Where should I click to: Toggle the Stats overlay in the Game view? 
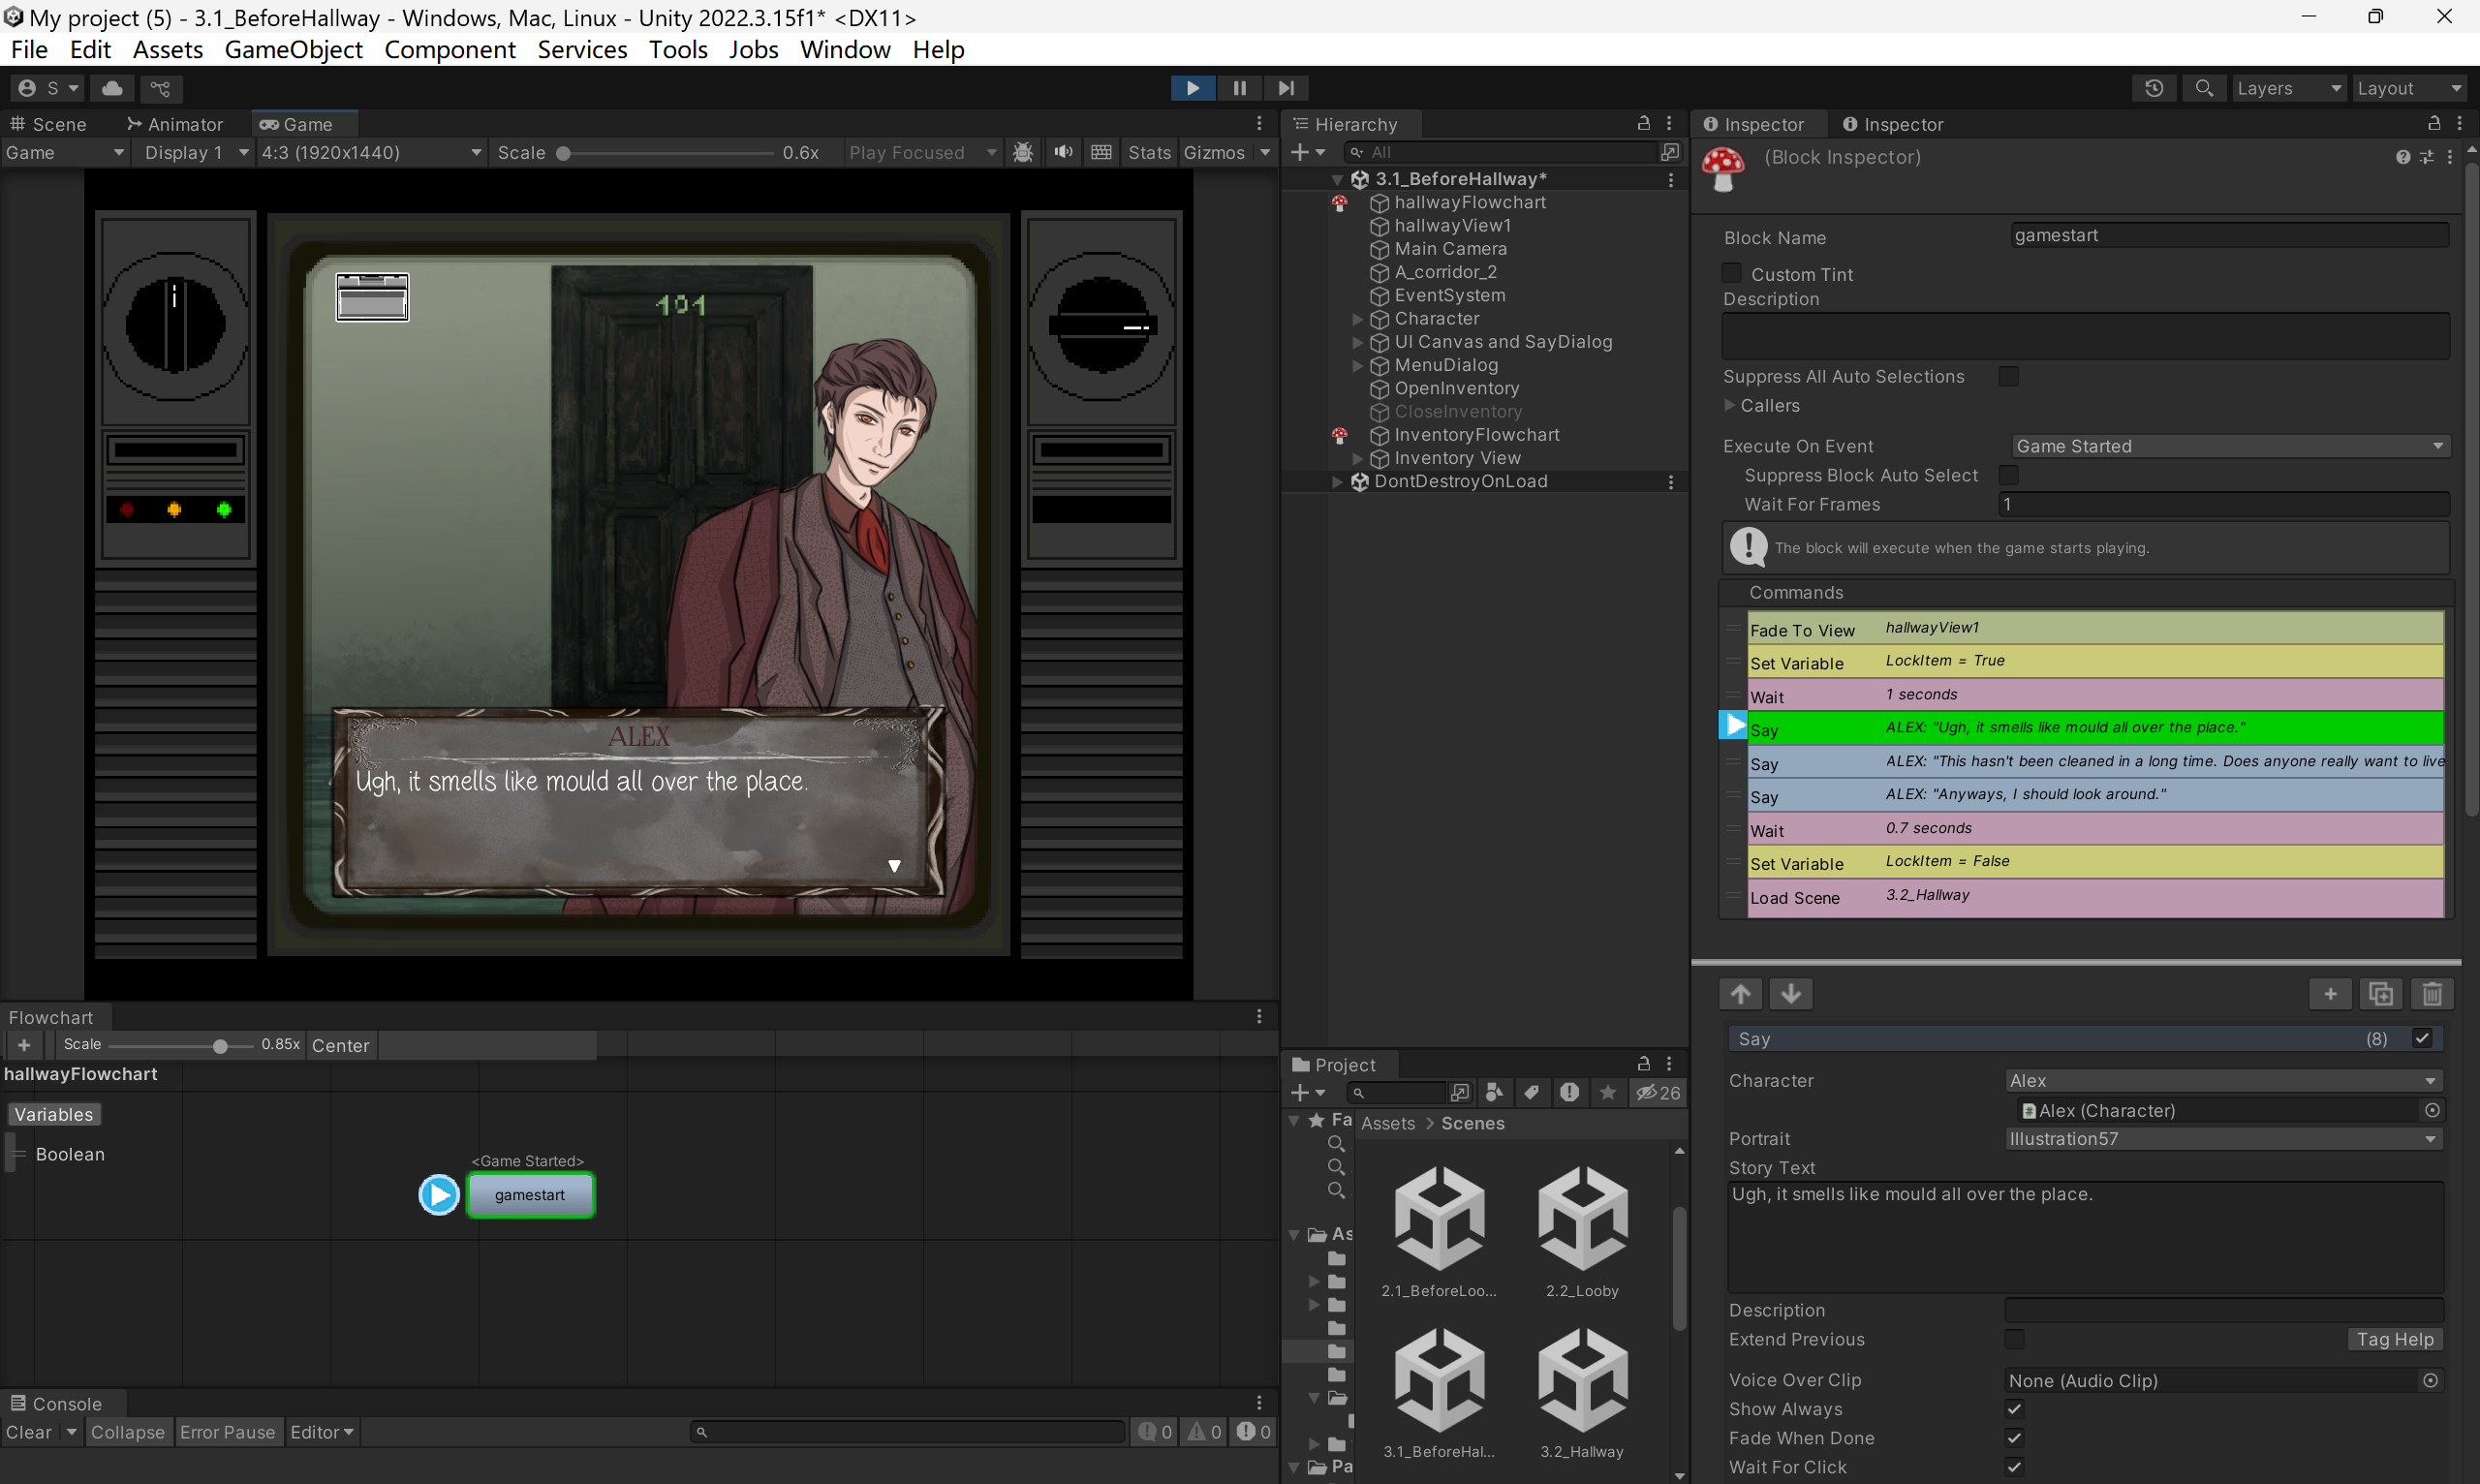point(1149,152)
